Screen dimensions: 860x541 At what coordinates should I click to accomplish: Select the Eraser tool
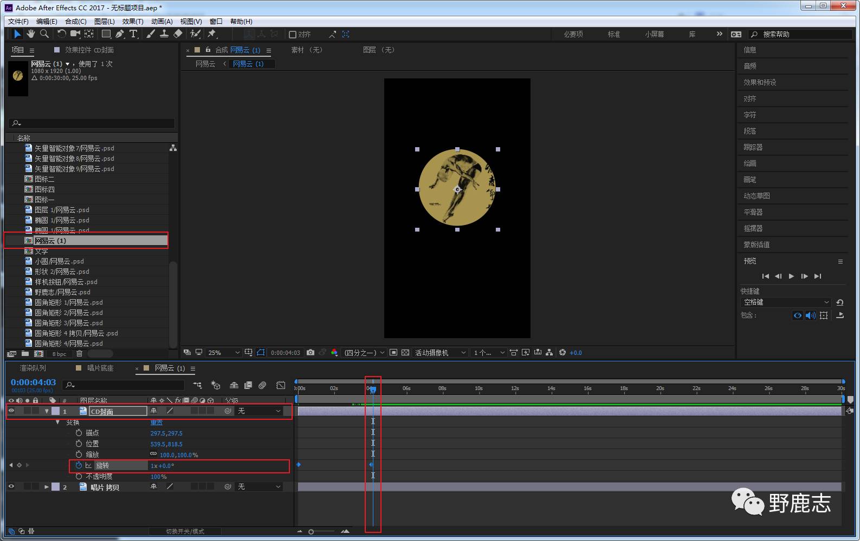(178, 34)
